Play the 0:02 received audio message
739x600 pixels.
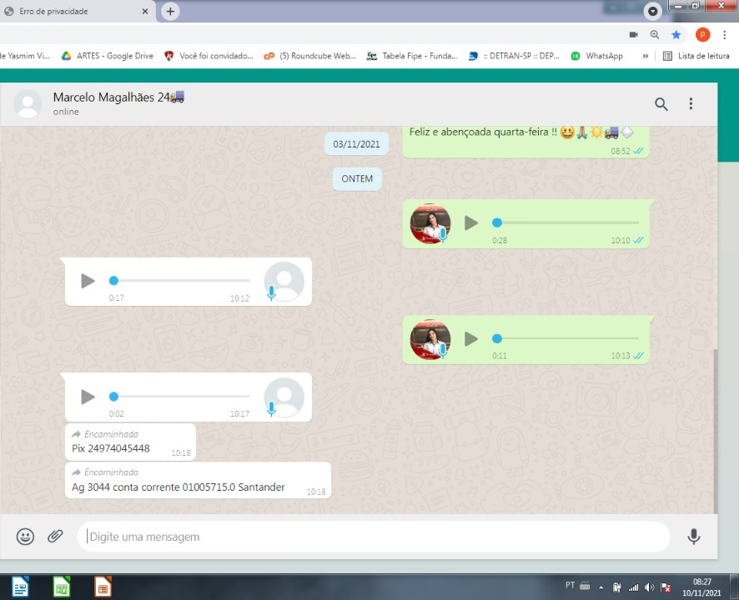coord(88,397)
